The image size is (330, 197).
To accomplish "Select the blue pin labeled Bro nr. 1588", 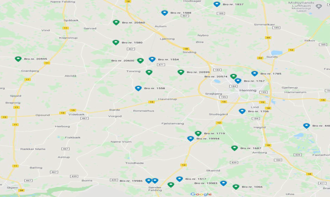I will pyautogui.click(x=165, y=13).
